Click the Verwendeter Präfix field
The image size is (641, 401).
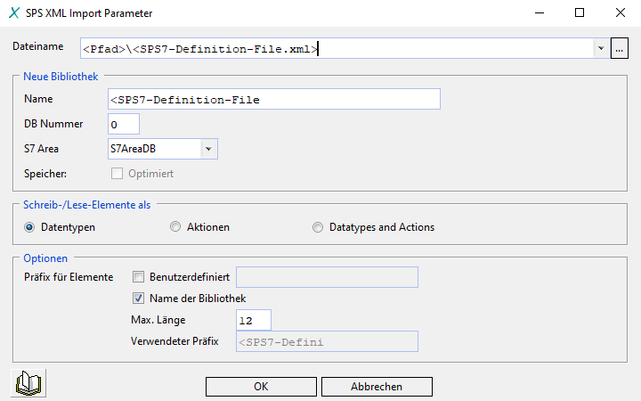click(326, 341)
